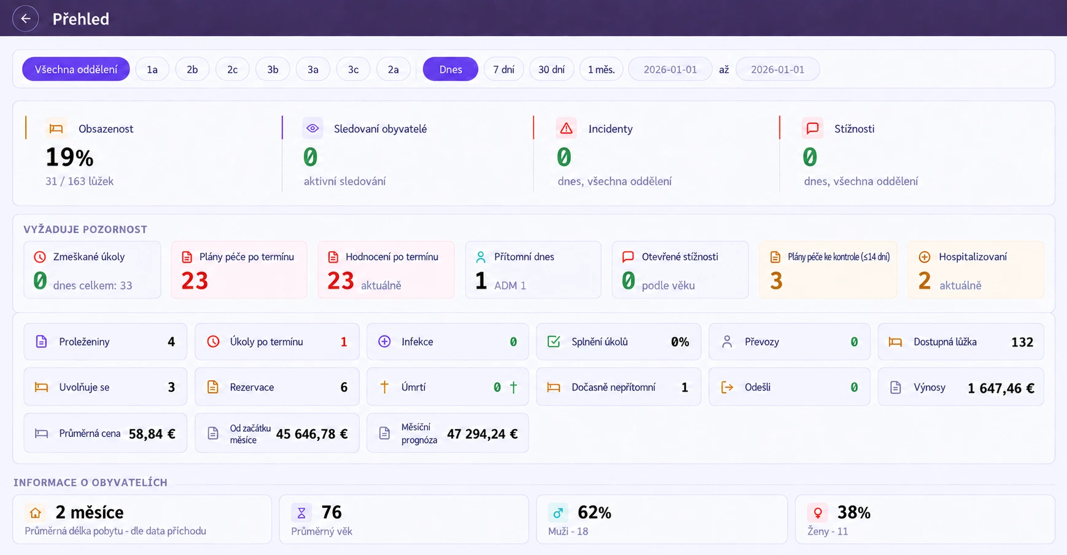Image resolution: width=1067 pixels, height=555 pixels.
Task: Open the start date field
Action: tap(670, 69)
